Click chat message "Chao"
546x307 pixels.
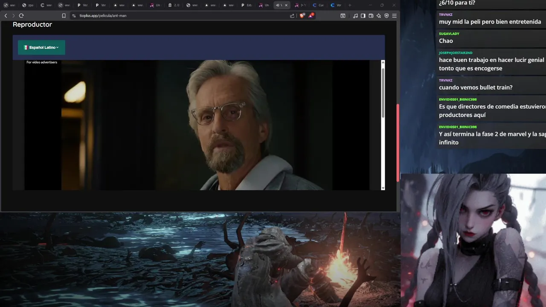click(x=446, y=41)
